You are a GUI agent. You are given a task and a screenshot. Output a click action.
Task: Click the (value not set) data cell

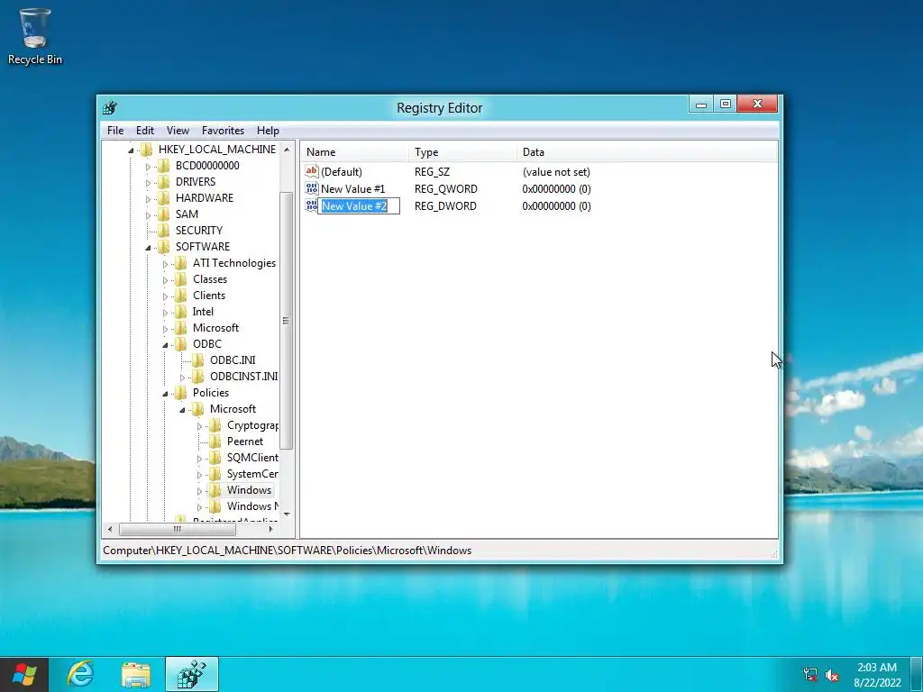pyautogui.click(x=556, y=172)
